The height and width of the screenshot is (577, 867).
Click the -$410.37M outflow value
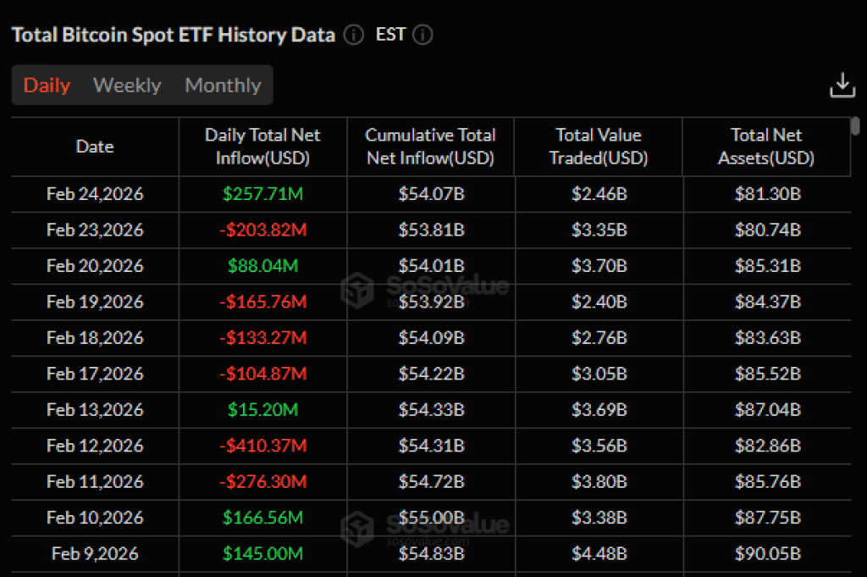click(263, 446)
